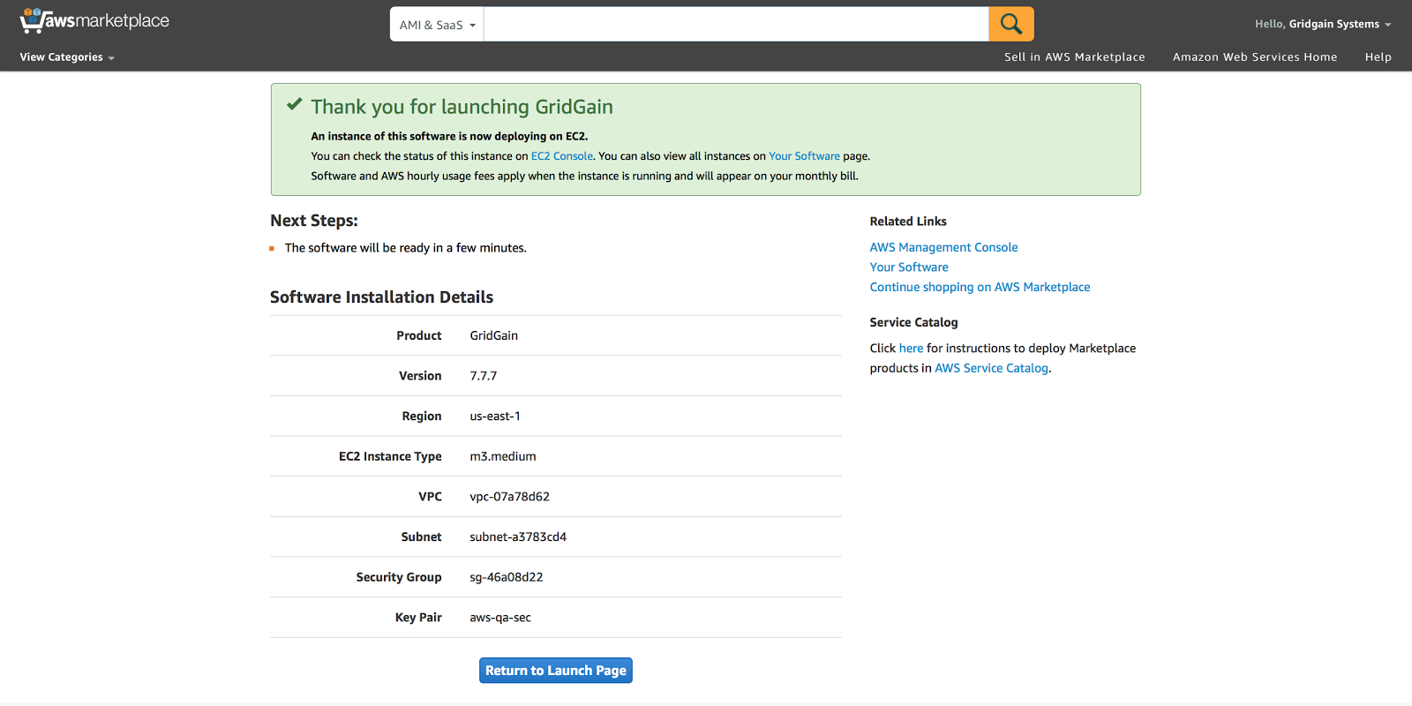Expand the View Categories menu

click(x=67, y=57)
